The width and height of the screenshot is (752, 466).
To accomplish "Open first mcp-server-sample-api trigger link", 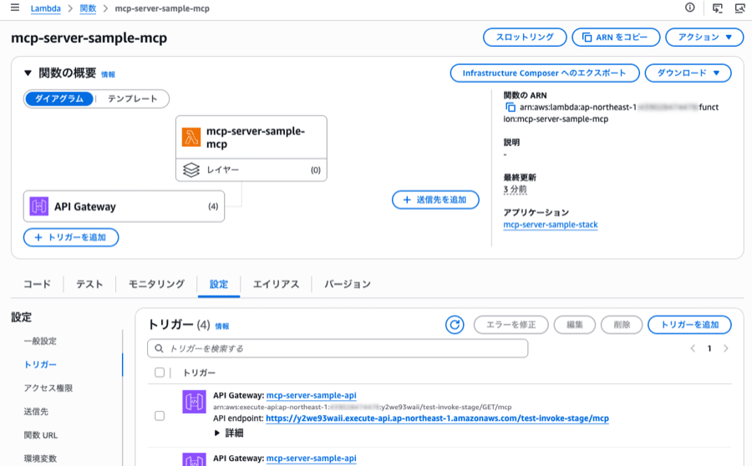I will click(312, 395).
